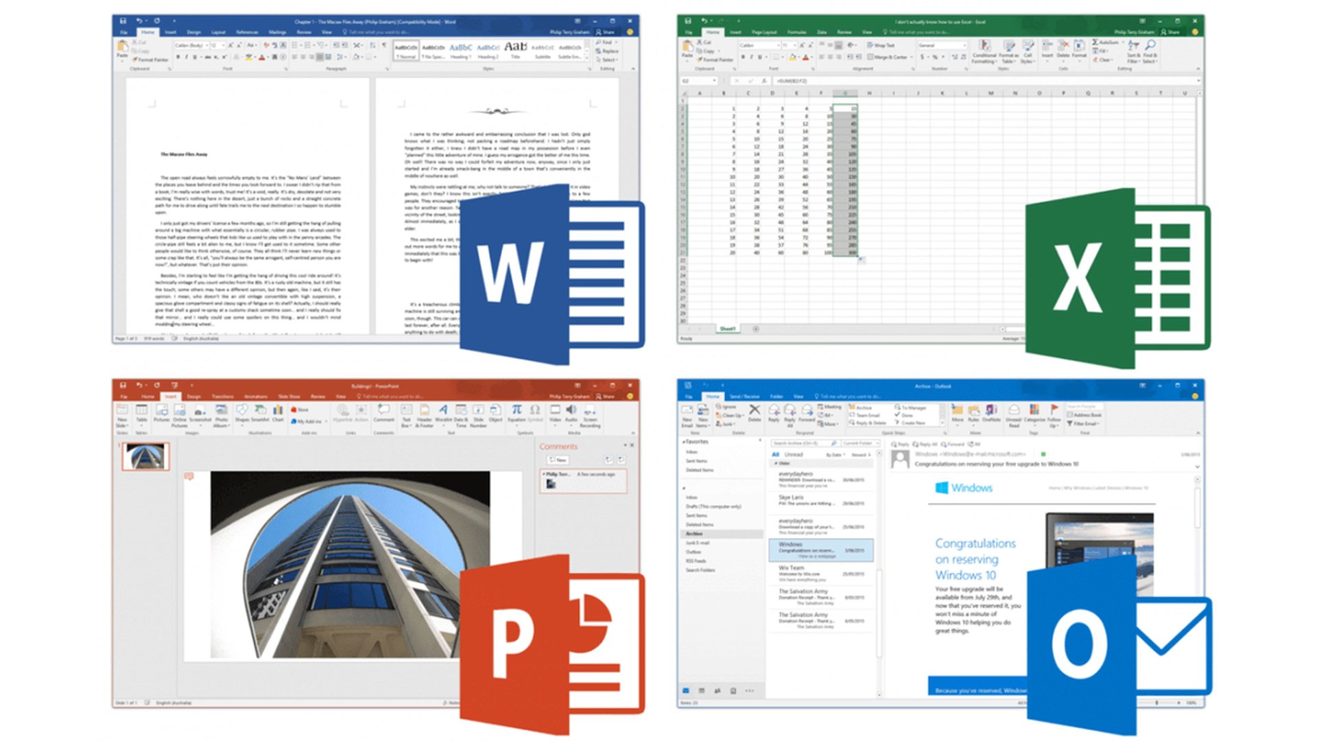Open the Follow Up flag dropdown in Outlook
The height and width of the screenshot is (741, 1317).
1054,416
